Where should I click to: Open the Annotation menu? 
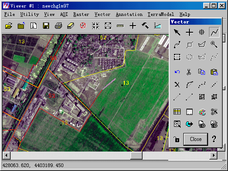tap(129, 14)
